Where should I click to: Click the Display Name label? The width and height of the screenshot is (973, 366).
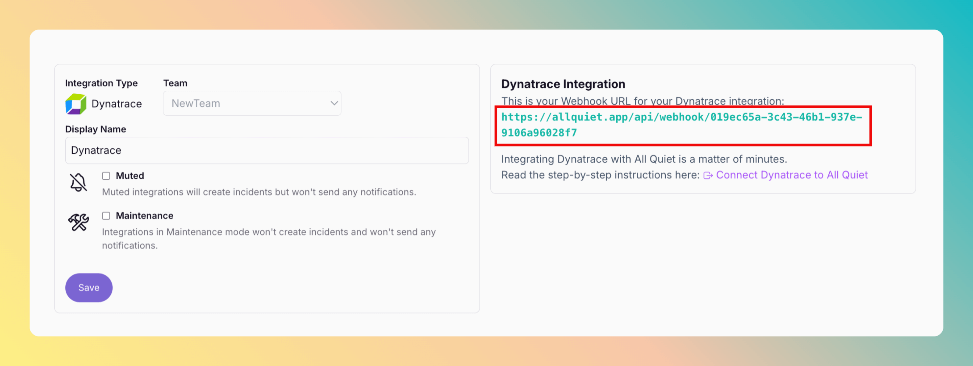tap(96, 129)
